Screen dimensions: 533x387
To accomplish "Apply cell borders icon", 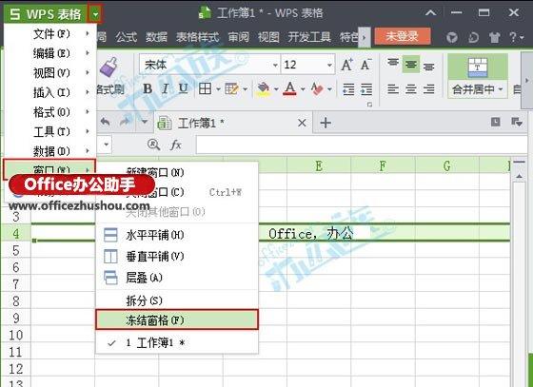I will point(205,89).
